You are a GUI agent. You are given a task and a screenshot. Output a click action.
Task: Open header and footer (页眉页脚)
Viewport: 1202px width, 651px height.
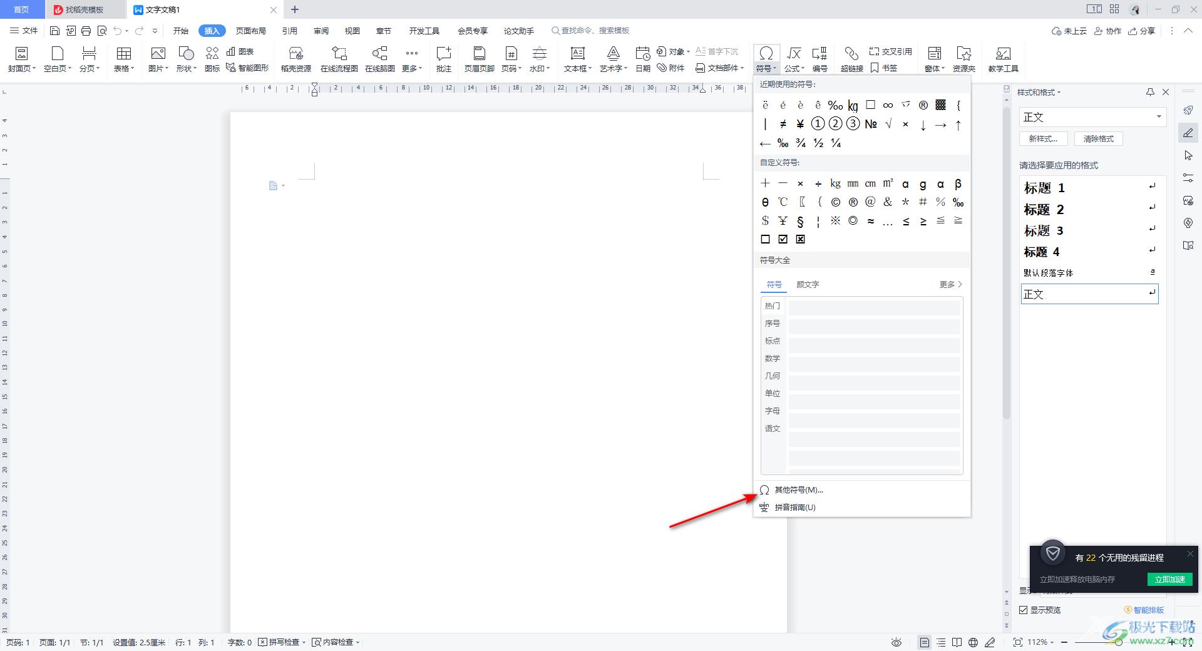(x=479, y=59)
